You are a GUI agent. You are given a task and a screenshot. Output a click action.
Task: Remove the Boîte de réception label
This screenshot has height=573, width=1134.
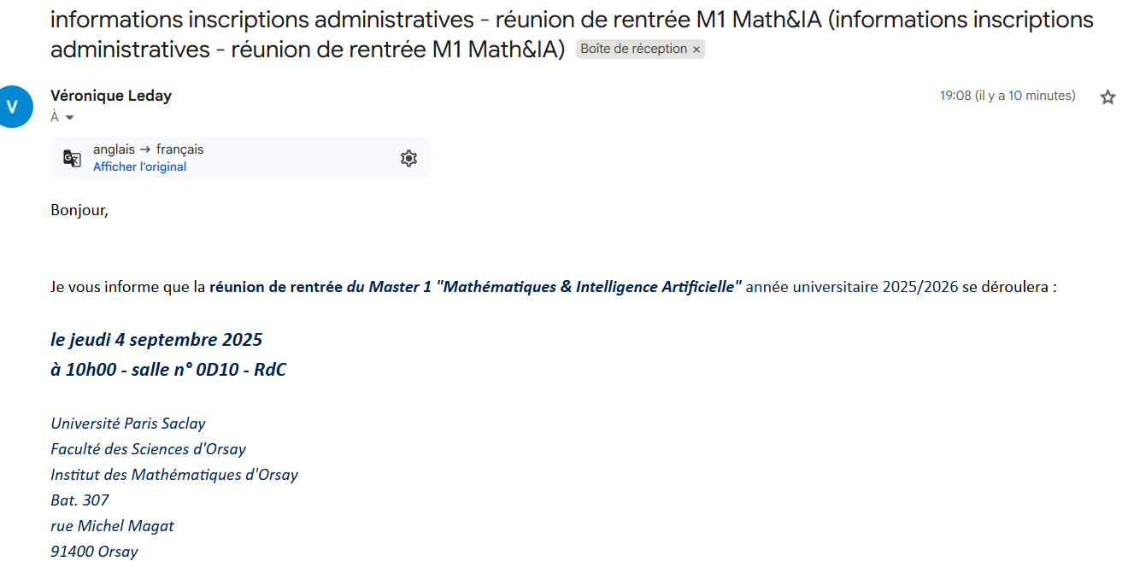click(x=696, y=50)
